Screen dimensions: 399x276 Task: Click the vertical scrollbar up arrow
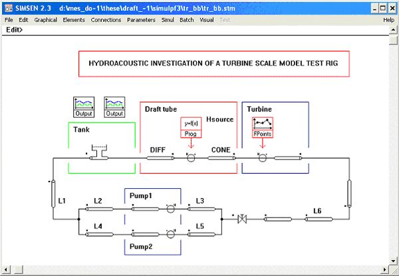coord(394,39)
